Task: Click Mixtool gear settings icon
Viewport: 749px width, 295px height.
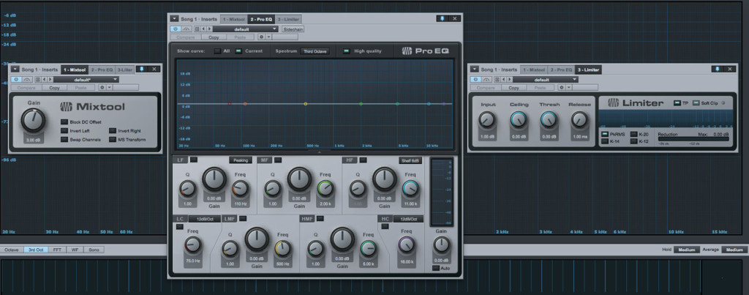Action: pyautogui.click(x=102, y=88)
